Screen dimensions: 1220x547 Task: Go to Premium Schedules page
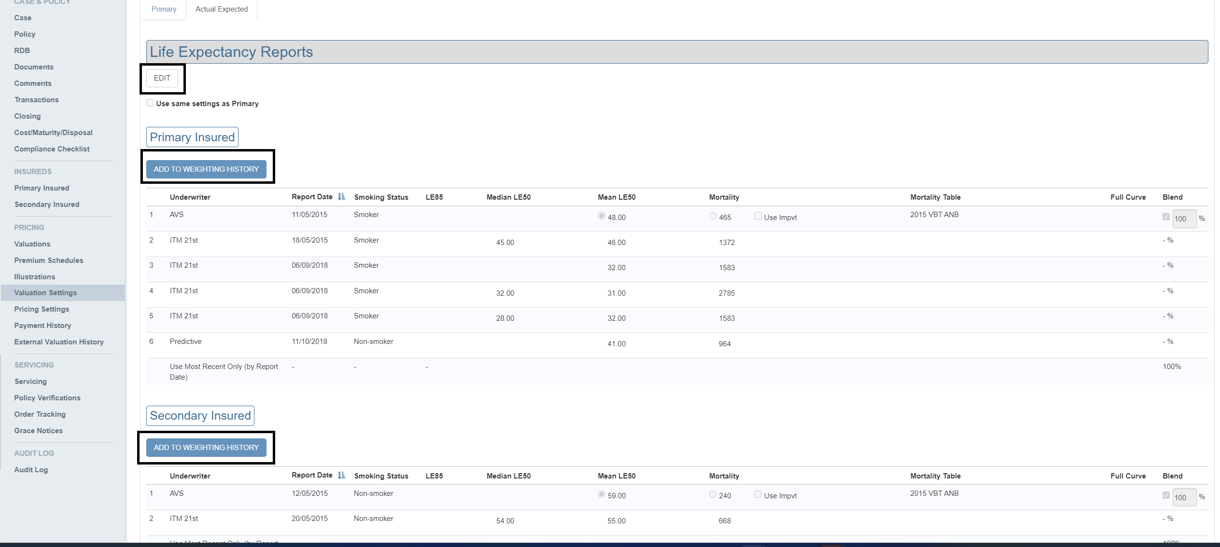pos(49,260)
